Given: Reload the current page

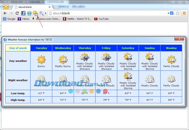Looking at the screenshot, I should point(17,13).
